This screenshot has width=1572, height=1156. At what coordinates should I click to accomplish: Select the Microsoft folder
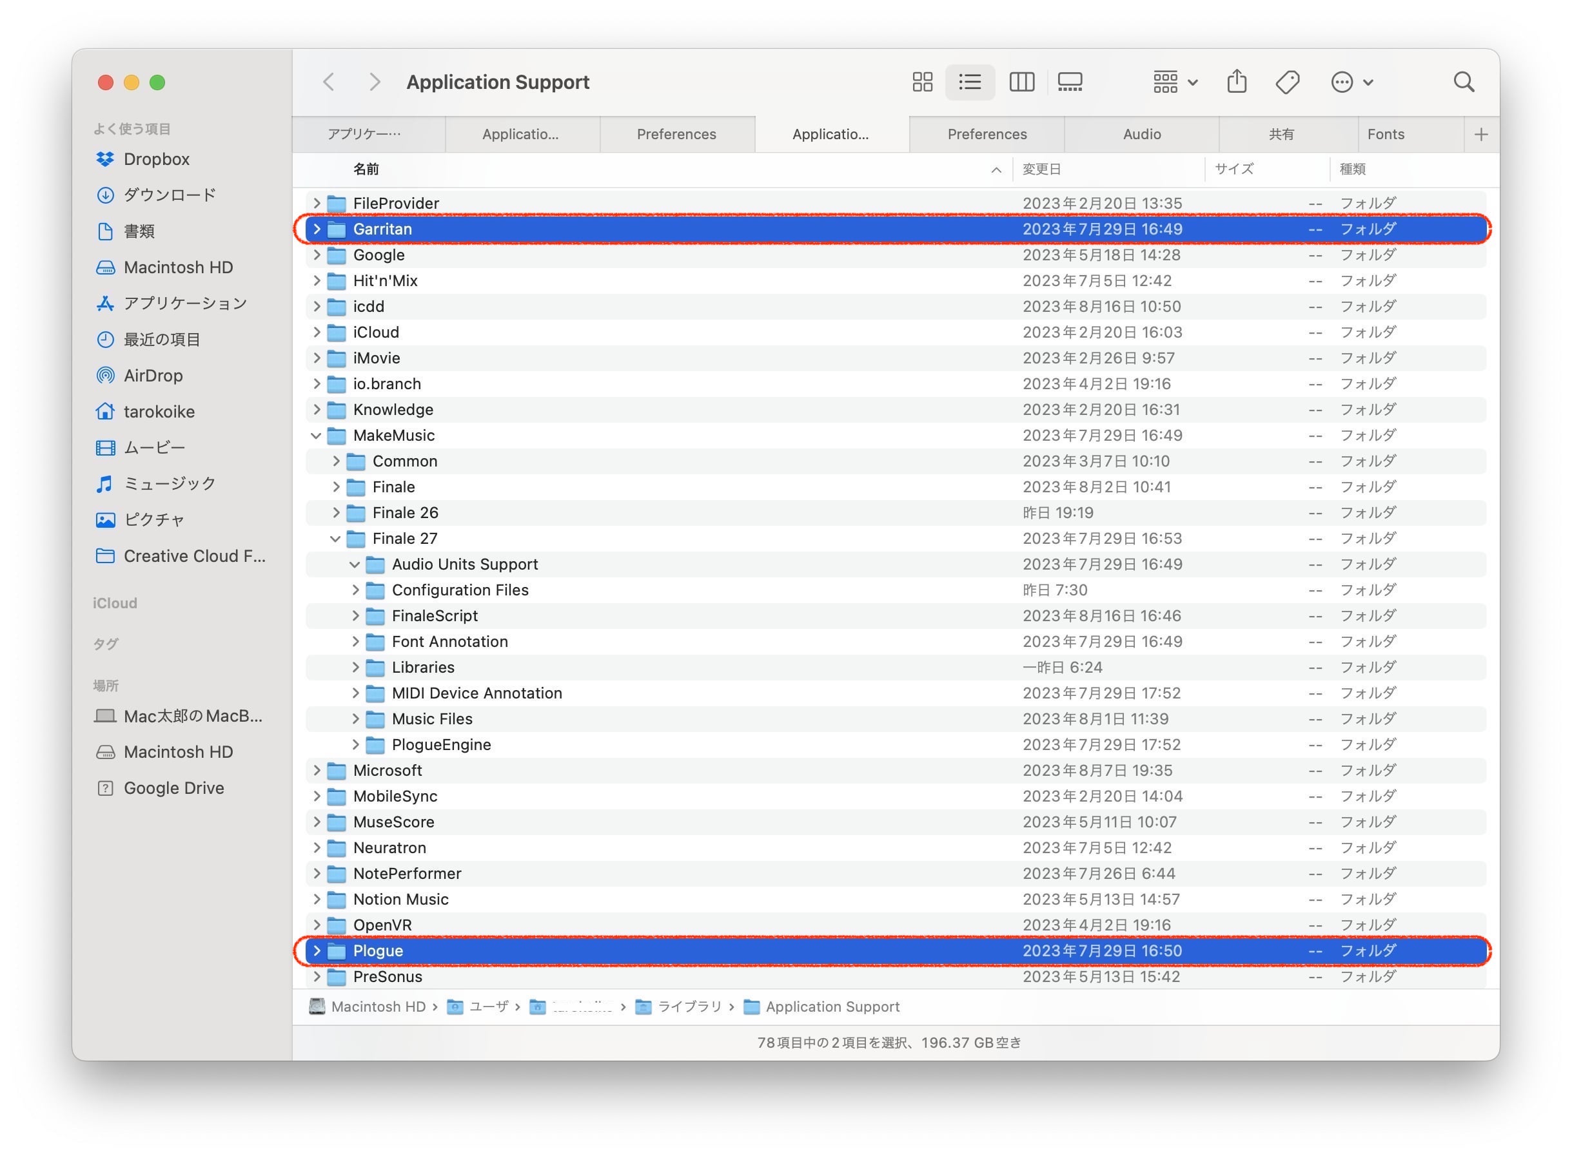tap(896, 771)
